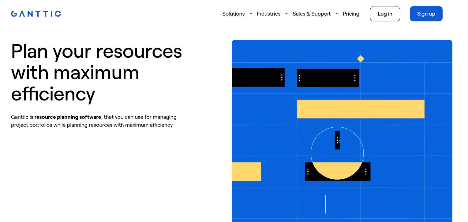Expand the Sales & Support dropdown arrow
This screenshot has width=468, height=222.
(x=337, y=14)
